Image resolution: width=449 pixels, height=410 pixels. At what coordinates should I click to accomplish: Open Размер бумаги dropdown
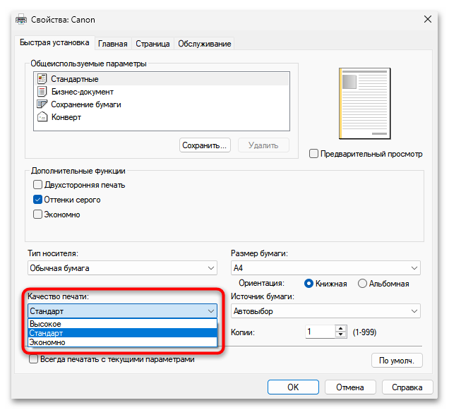tap(325, 268)
